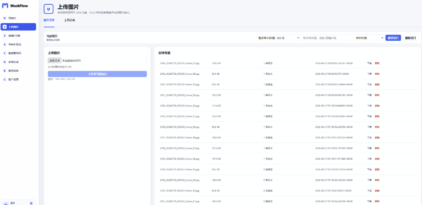Open the 目标检测 task type dropdown
Viewport: 422px width, 205px height.
click(369, 38)
